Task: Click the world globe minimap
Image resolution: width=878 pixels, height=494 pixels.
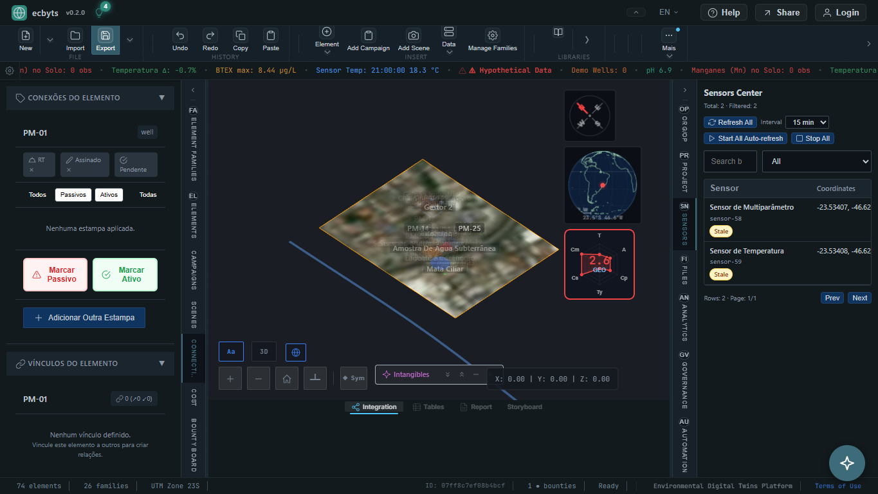Action: pos(603,185)
